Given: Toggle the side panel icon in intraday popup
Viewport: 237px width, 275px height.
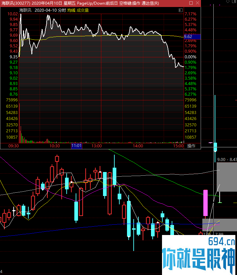Looking at the screenshot, I should 181,10.
